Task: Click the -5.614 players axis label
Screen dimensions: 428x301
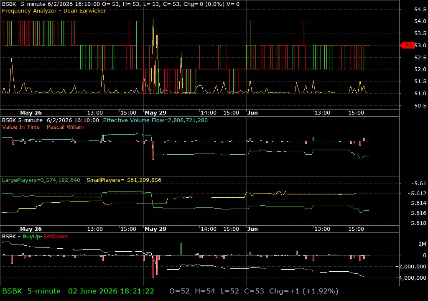Action: tap(417, 203)
